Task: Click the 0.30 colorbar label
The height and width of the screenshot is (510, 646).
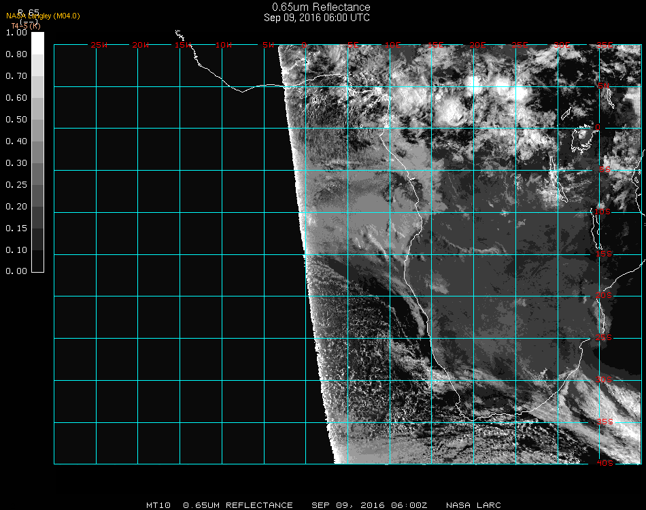Action: tap(16, 164)
